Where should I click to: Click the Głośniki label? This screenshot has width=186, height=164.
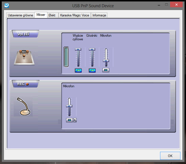pos(92,36)
